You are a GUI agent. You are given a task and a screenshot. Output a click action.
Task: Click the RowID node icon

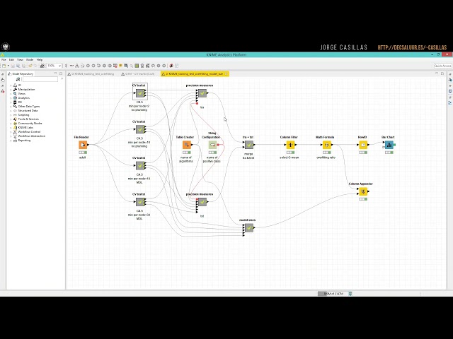coord(363,145)
